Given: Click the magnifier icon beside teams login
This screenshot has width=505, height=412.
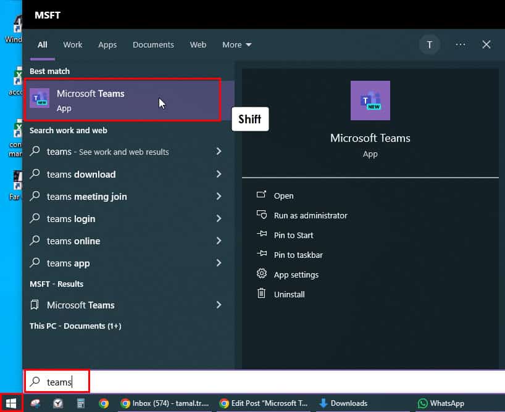Looking at the screenshot, I should (x=35, y=218).
